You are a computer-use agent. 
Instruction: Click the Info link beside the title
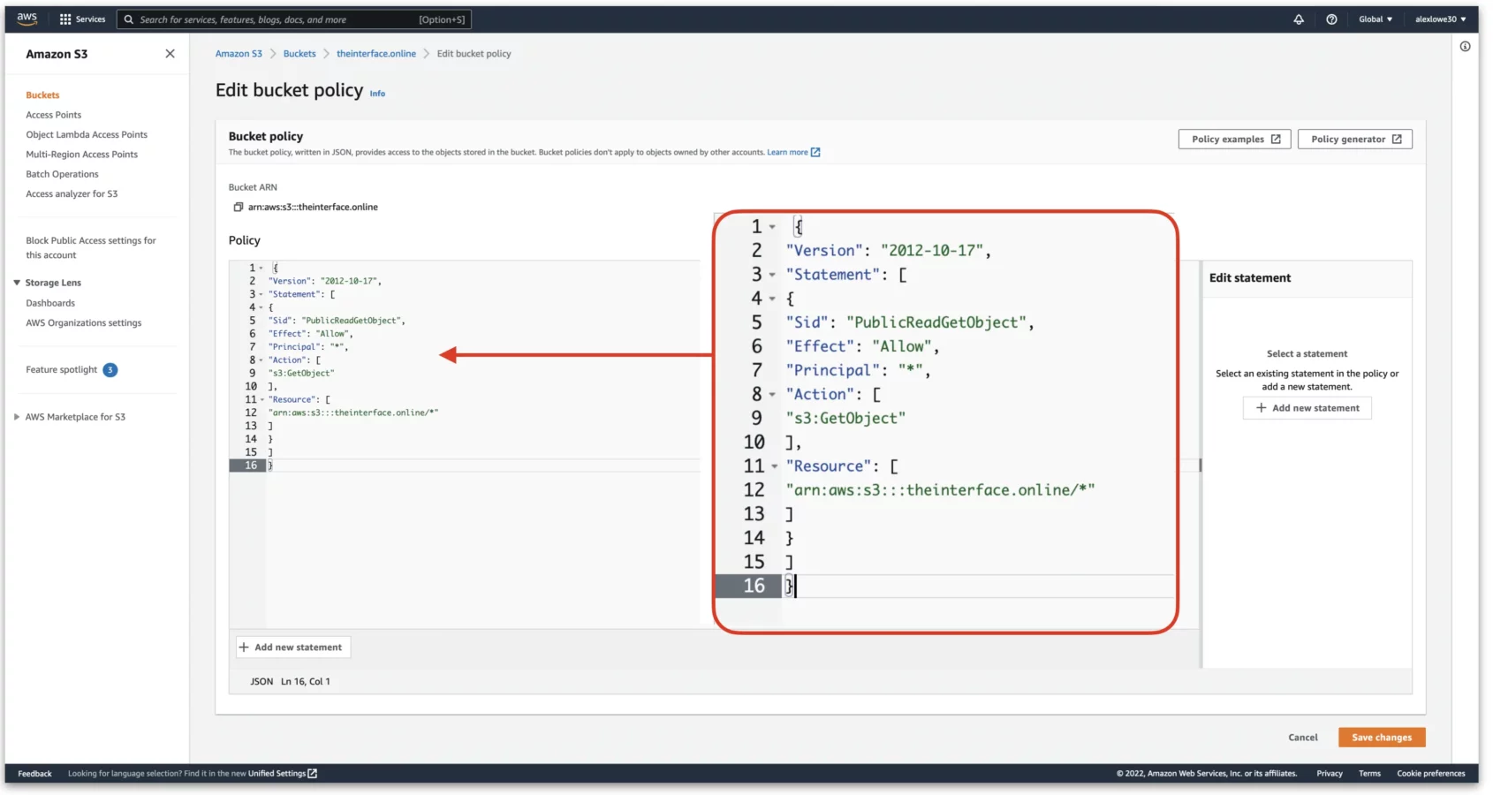click(377, 94)
